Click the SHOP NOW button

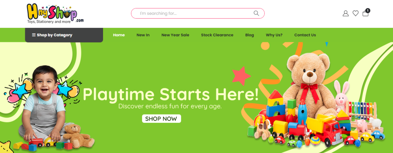point(161,119)
